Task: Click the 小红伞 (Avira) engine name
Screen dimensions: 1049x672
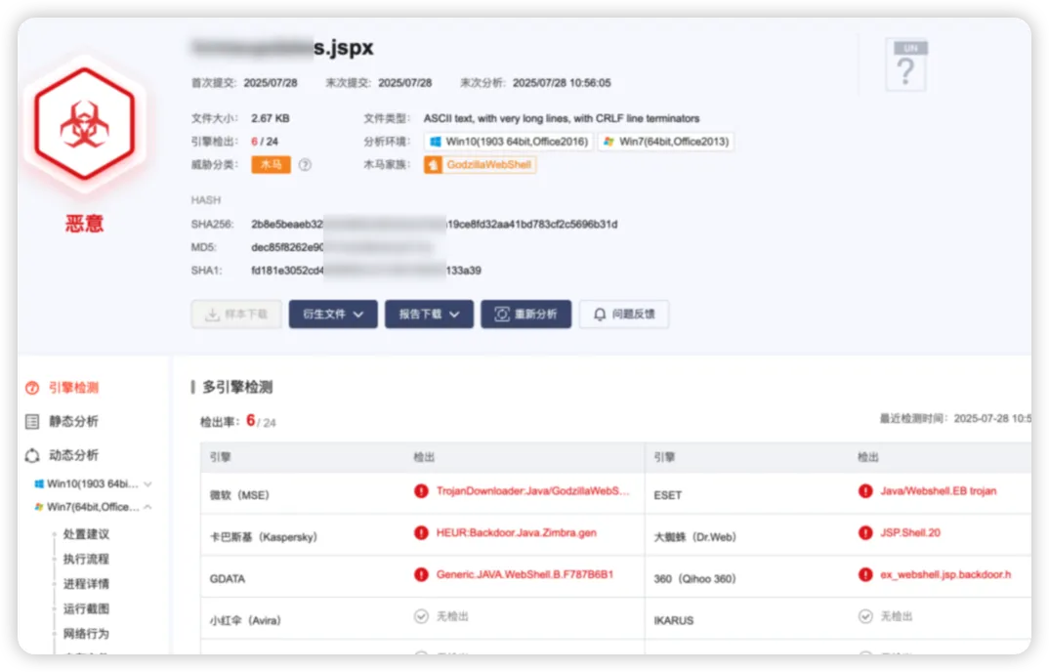Action: (x=245, y=620)
